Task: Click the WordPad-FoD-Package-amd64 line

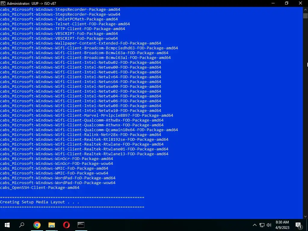Action: tap(58, 178)
